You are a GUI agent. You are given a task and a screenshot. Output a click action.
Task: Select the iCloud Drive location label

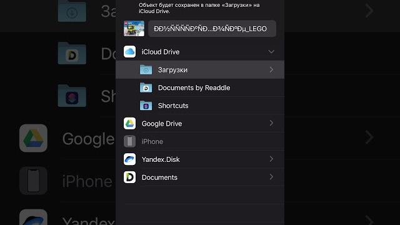coord(161,52)
